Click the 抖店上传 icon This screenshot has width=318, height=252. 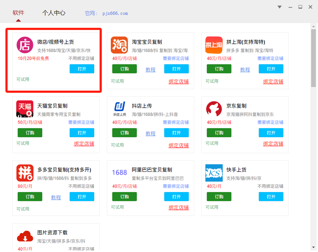pos(119,109)
